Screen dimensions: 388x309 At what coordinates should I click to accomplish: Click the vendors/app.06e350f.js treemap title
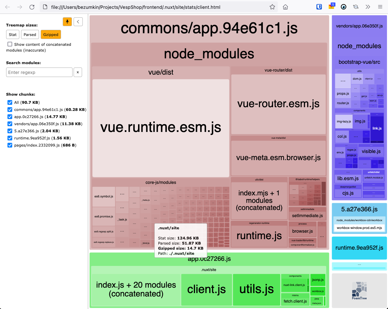359,26
